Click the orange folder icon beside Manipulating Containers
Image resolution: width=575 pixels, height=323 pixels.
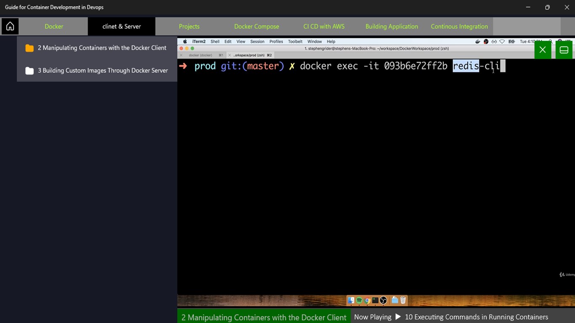coord(29,48)
